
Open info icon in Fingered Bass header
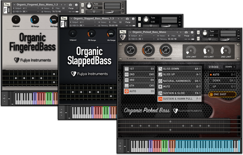76,4
